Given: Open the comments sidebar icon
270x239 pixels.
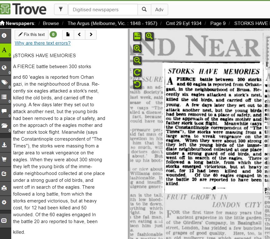Looking at the screenshot, I should coord(6,112).
